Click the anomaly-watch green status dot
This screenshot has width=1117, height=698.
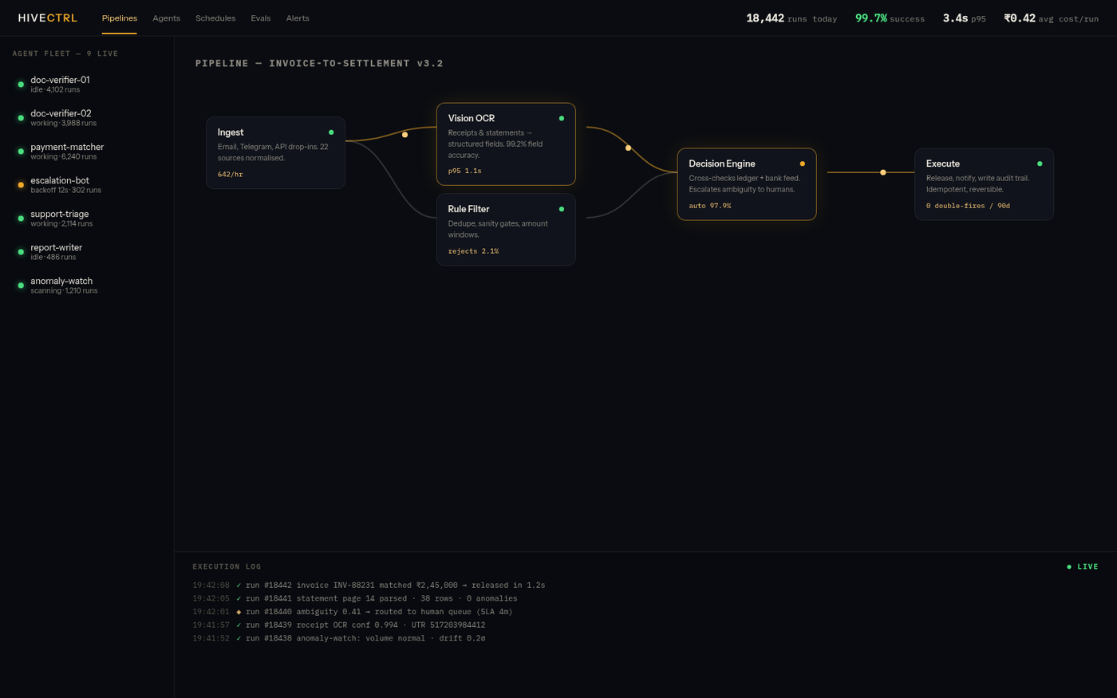21,286
